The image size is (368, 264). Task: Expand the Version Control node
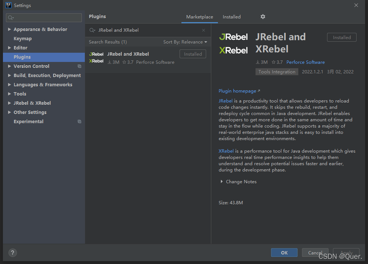click(9, 66)
